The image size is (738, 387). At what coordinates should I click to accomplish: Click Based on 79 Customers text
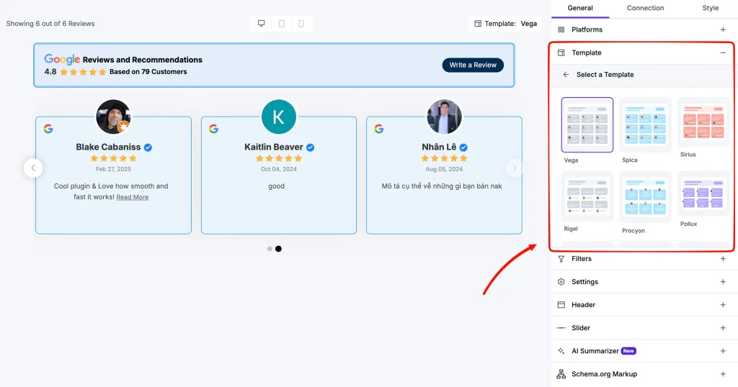coord(148,72)
